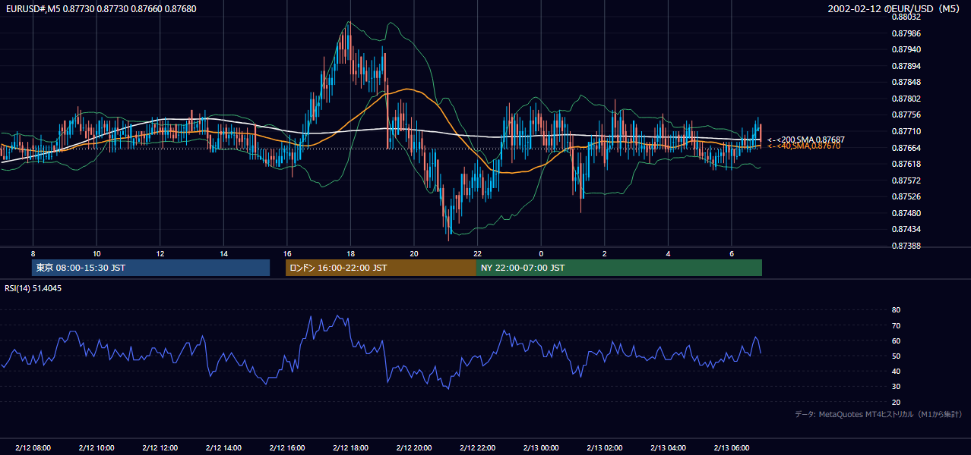Screen dimensions: 971x455
Task: Click the 2/13 02:00 date-time label
Action: coord(605,448)
